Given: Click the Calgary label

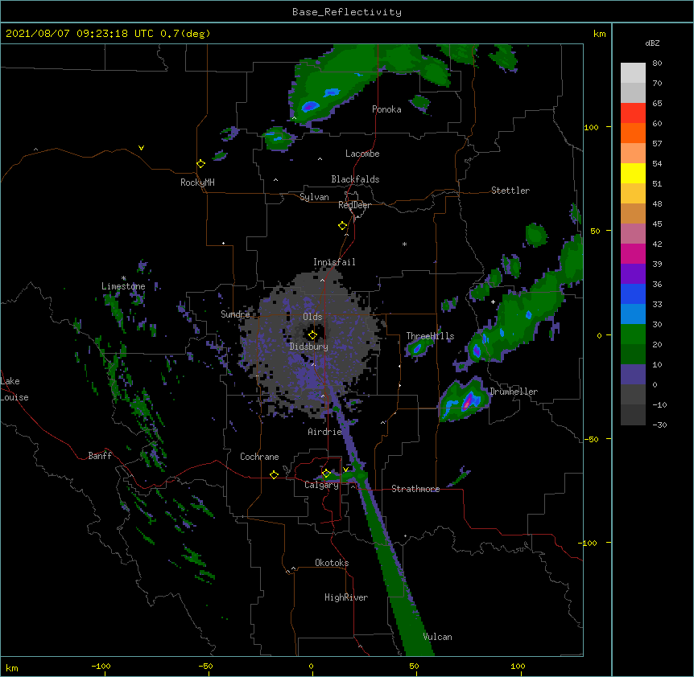Looking at the screenshot, I should point(321,485).
